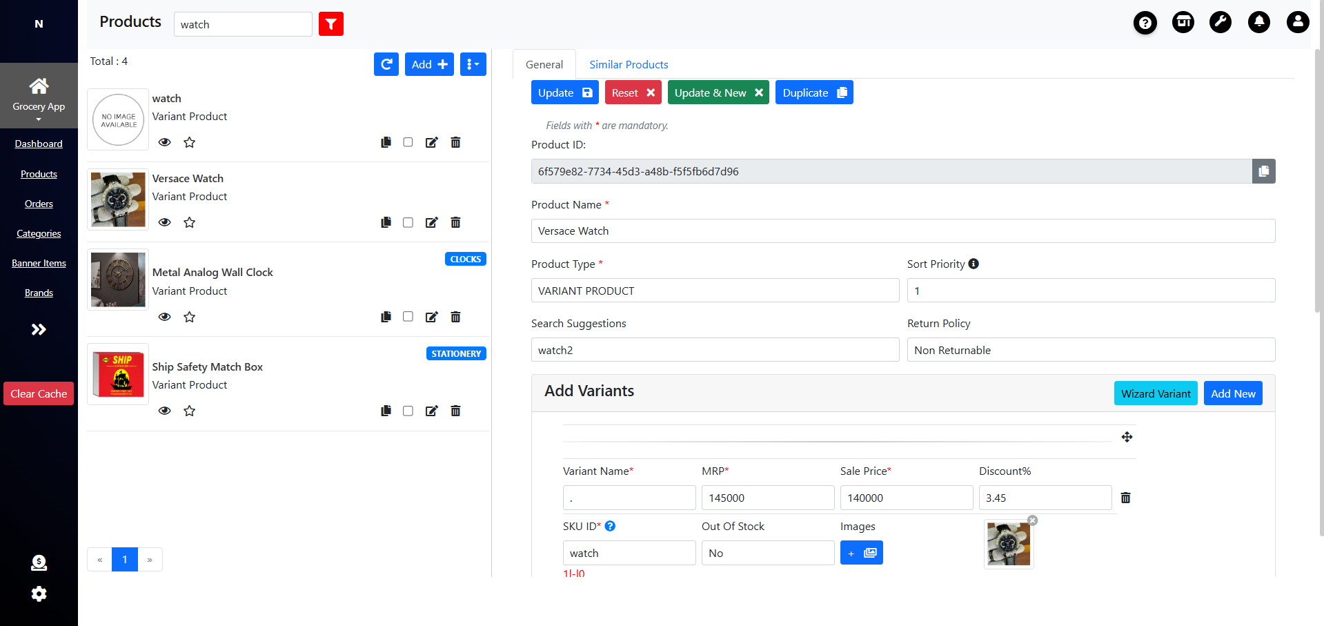Edit the Metal Analog Wall Clock product

431,317
